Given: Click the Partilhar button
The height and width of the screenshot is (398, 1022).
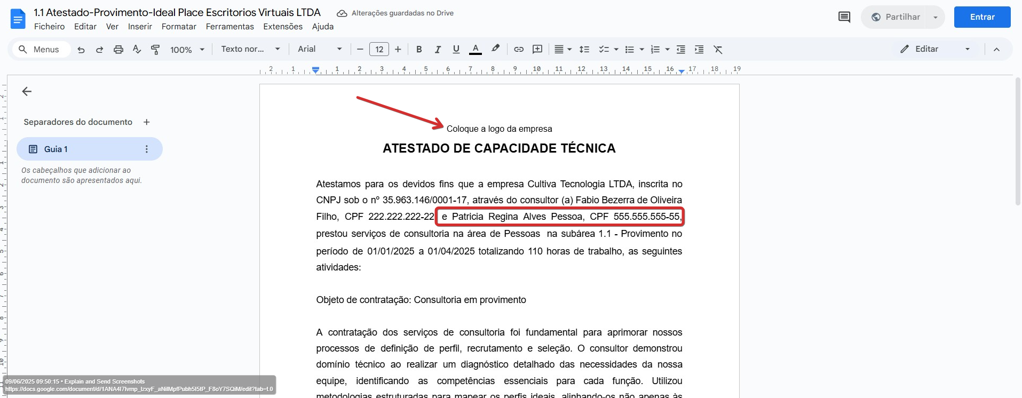Looking at the screenshot, I should coord(896,17).
